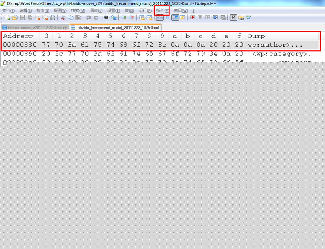This screenshot has width=325, height=249.
Task: Click address 00000880 in hex view
Action: click(19, 45)
